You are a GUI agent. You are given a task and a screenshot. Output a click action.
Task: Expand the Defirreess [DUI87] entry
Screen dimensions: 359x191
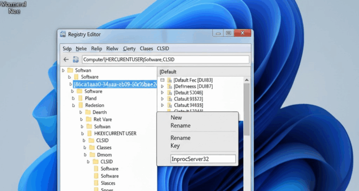click(162, 86)
